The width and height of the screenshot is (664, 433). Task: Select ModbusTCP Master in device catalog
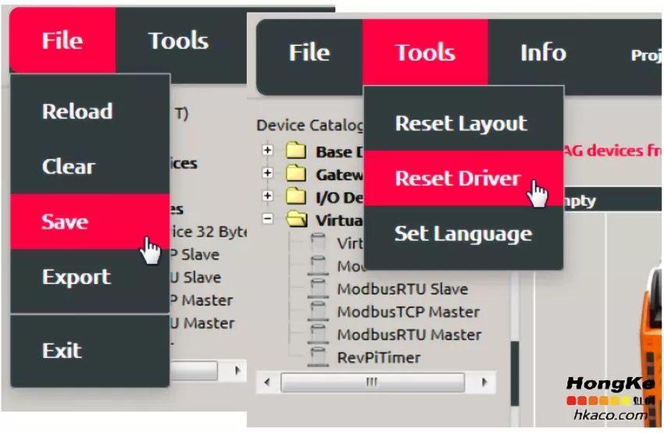409,312
